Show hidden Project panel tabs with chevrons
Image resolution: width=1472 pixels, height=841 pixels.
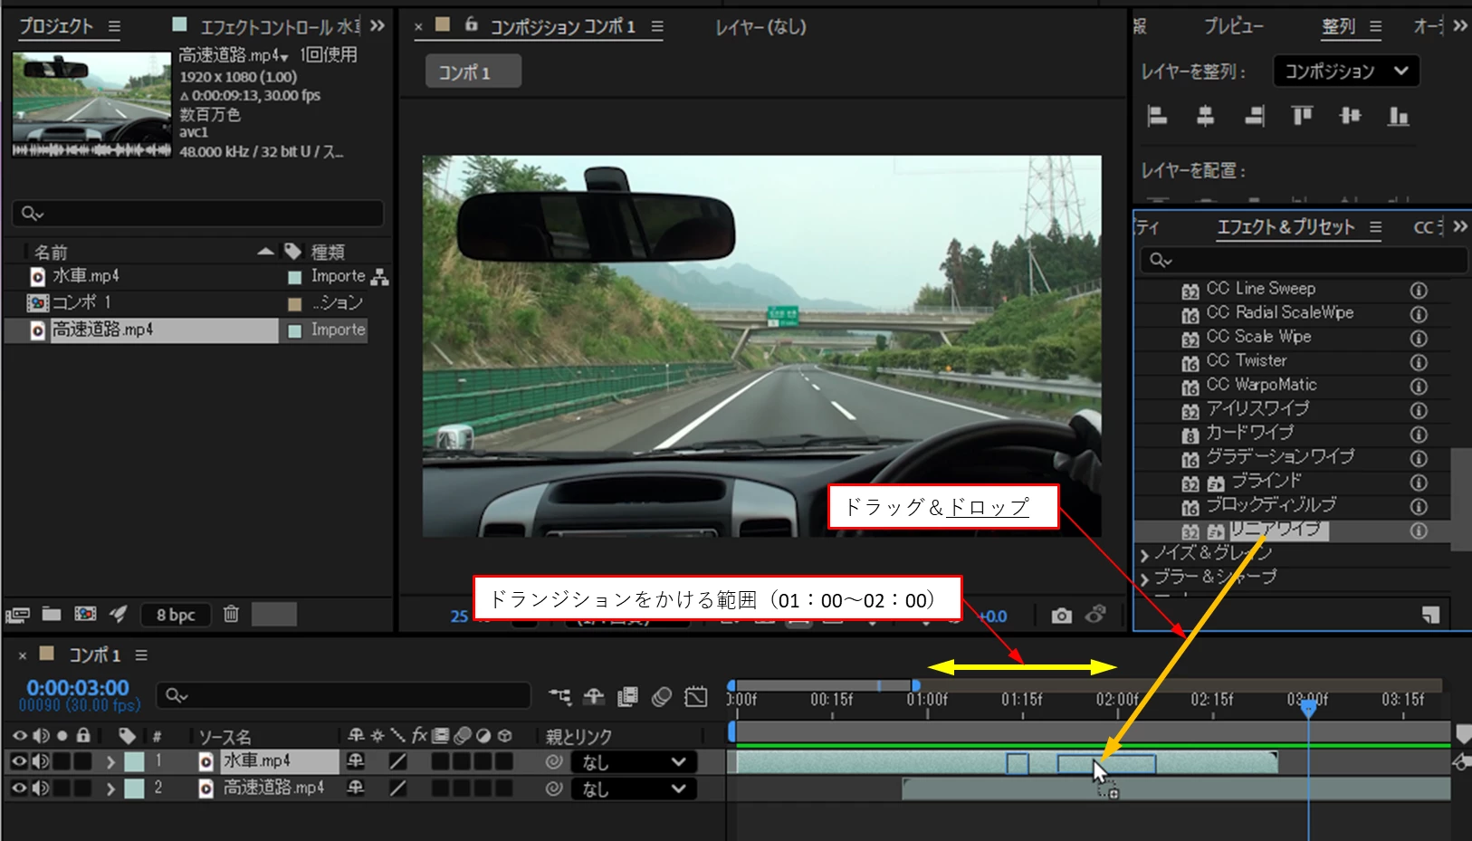point(377,25)
